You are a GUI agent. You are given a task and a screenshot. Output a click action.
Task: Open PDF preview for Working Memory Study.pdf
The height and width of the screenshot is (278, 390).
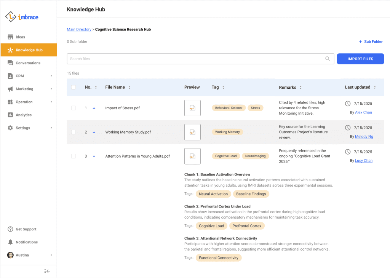tap(192, 132)
